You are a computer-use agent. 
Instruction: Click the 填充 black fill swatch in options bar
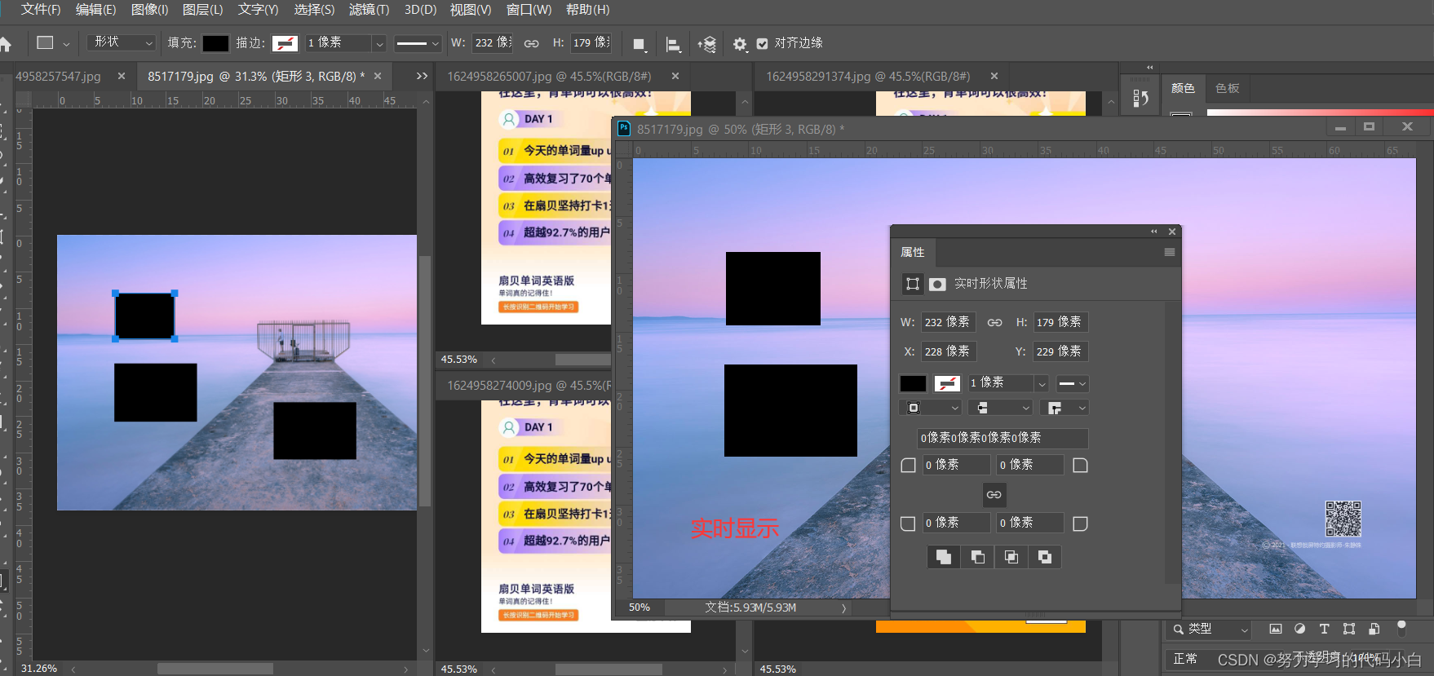[215, 43]
